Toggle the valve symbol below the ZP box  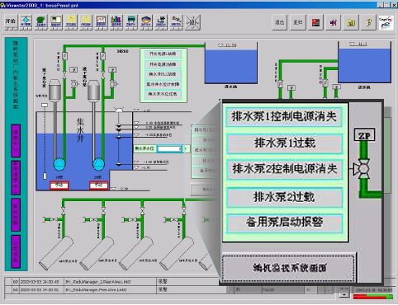point(362,168)
